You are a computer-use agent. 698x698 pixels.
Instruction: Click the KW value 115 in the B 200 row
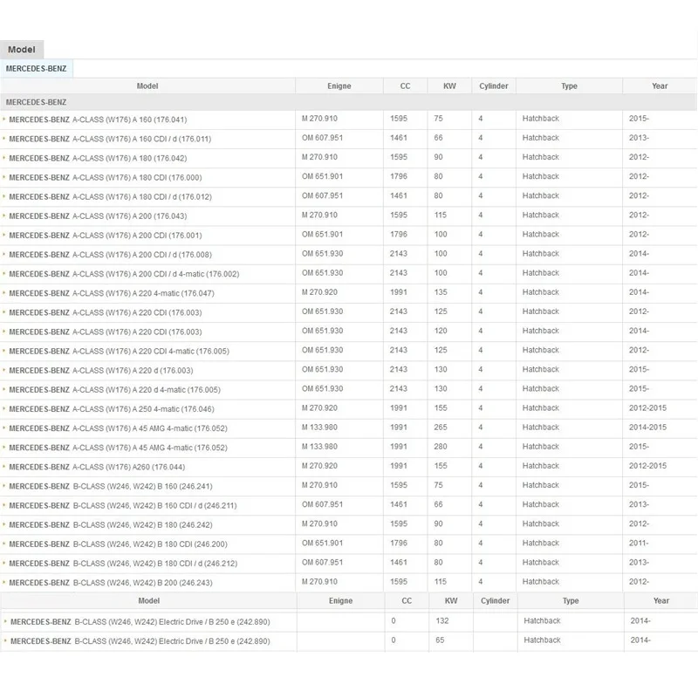coord(441,582)
